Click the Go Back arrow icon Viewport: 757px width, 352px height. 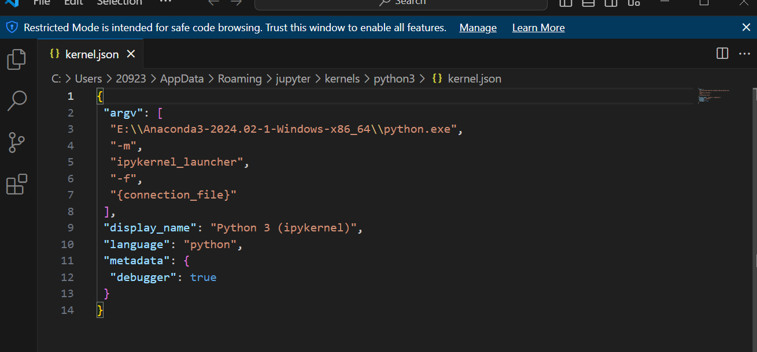[213, 2]
